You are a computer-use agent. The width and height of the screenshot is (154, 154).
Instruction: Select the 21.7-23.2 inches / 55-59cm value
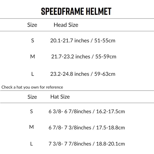point(84,56)
